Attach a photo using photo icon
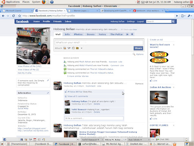The image size is (194, 146). pyautogui.click(x=65, y=48)
